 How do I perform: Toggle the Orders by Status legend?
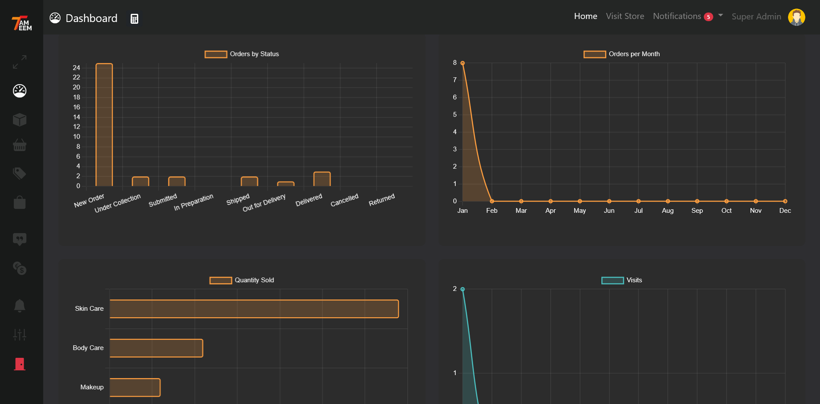[242, 54]
